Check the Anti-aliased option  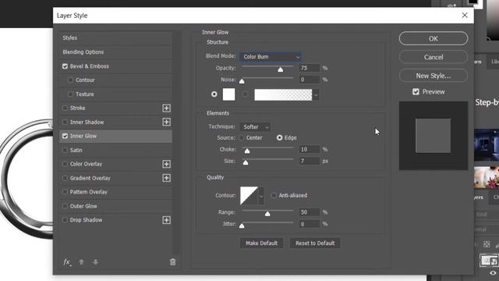click(274, 195)
